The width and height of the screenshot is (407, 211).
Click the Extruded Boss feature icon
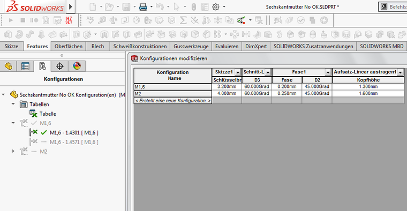tap(7, 34)
